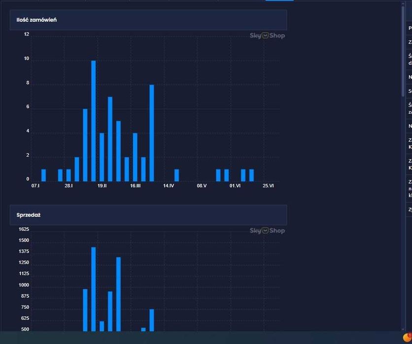Click the '19.II' date axis label
412x344 pixels.
tap(102, 186)
